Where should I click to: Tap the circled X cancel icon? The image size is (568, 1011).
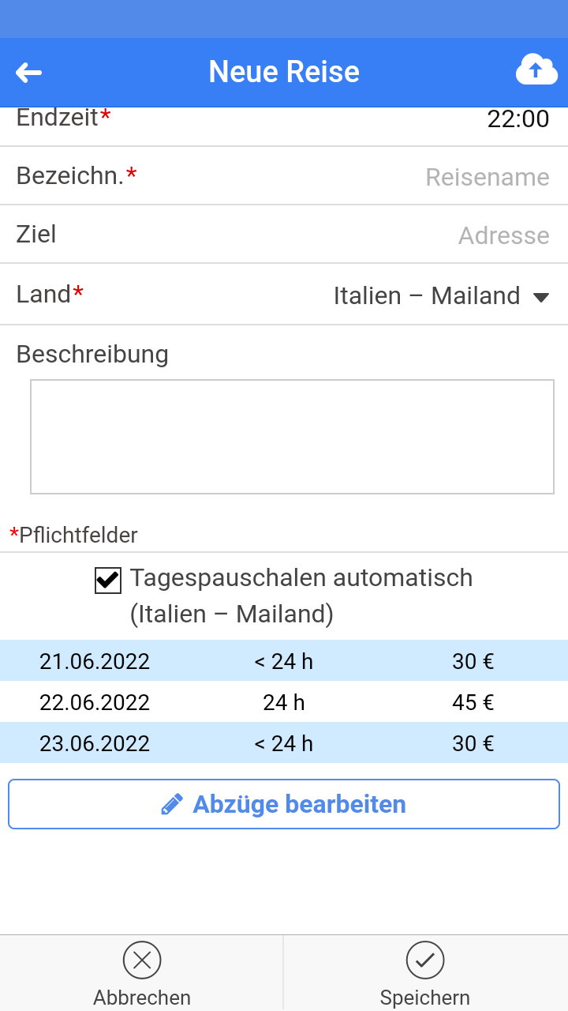pyautogui.click(x=142, y=960)
